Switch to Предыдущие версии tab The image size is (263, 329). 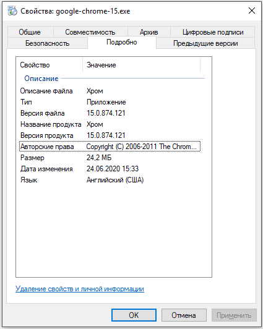coord(205,43)
